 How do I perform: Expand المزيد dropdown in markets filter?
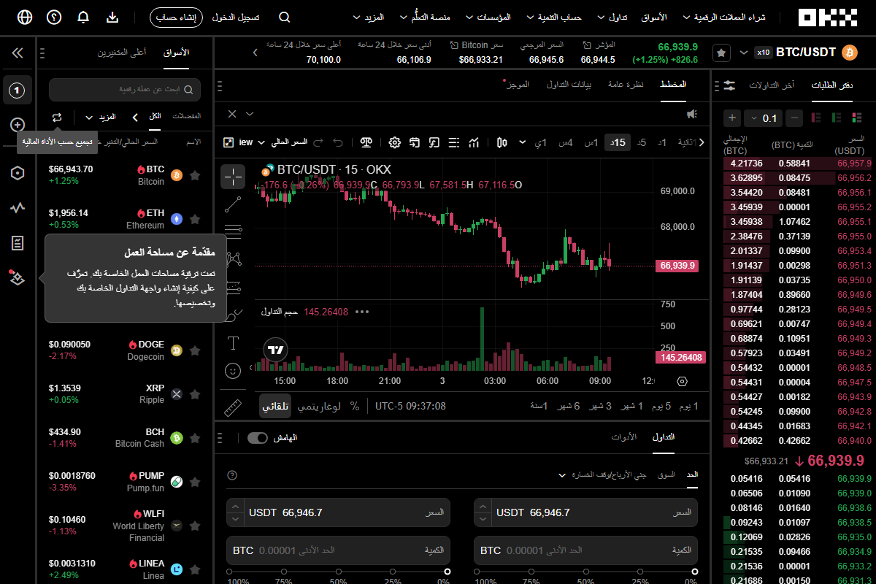click(x=101, y=117)
